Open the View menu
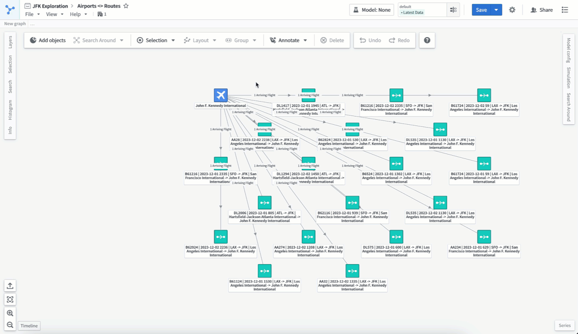Screen dimensions: 578x334 (x=55, y=14)
